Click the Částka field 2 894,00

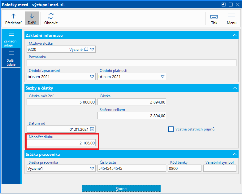point(132,102)
